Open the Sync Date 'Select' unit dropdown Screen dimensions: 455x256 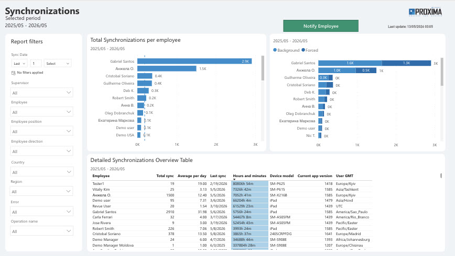(x=58, y=63)
